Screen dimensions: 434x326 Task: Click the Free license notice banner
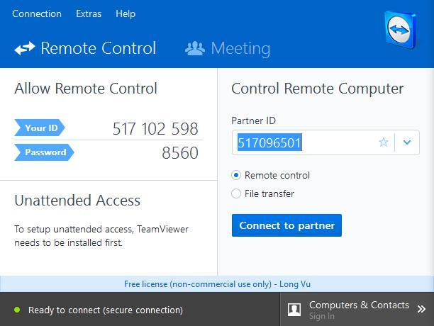tap(217, 284)
